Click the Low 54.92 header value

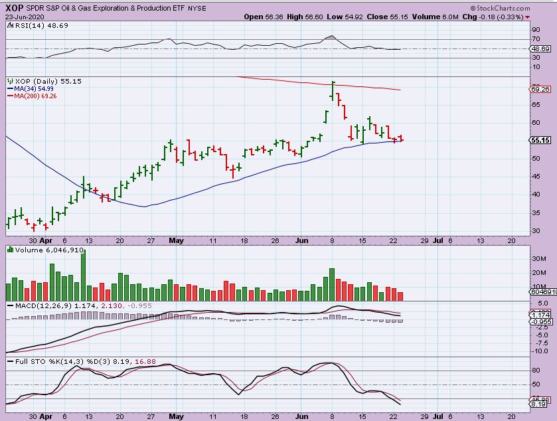tap(345, 17)
